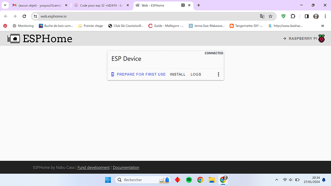Open the Raspberry Pi link

[304, 39]
